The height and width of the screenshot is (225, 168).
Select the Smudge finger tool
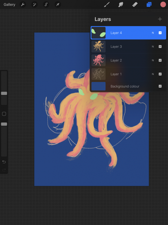[121, 4]
